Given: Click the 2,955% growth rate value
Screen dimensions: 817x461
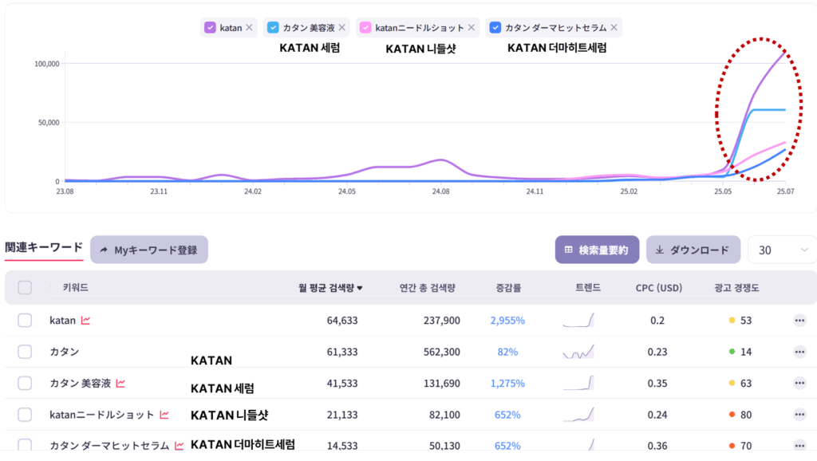Looking at the screenshot, I should 507,321.
